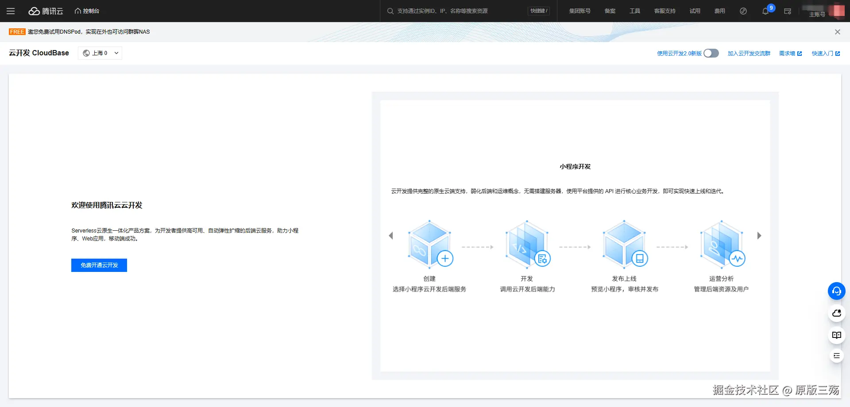Open the documentation book floating button

tap(837, 335)
